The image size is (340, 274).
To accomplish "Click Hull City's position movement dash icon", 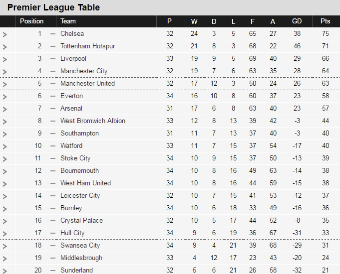I will pos(53,233).
